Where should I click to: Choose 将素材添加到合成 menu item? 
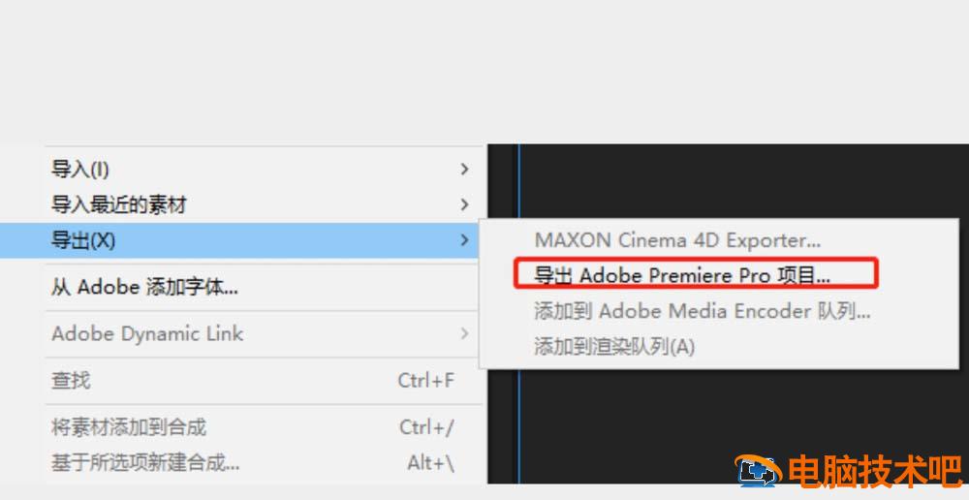(264, 427)
